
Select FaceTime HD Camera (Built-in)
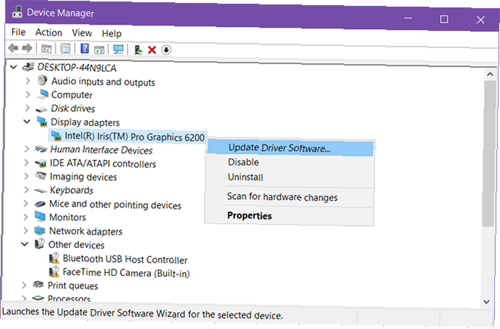coord(126,272)
